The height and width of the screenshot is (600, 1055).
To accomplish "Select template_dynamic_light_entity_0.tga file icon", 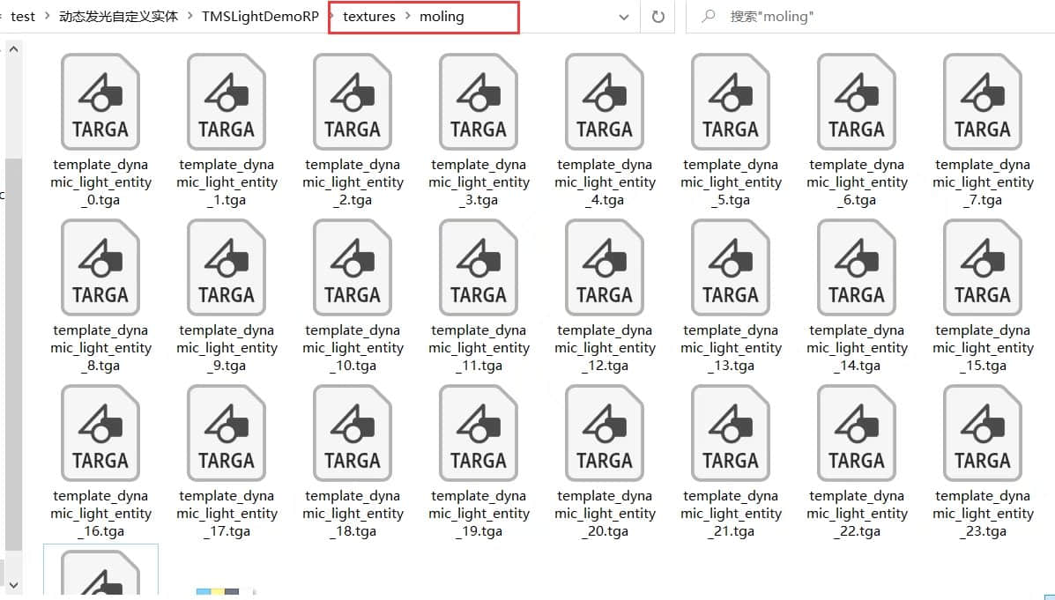I will pos(100,101).
